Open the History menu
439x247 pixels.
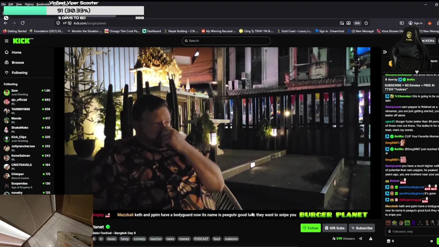click(29, 4)
